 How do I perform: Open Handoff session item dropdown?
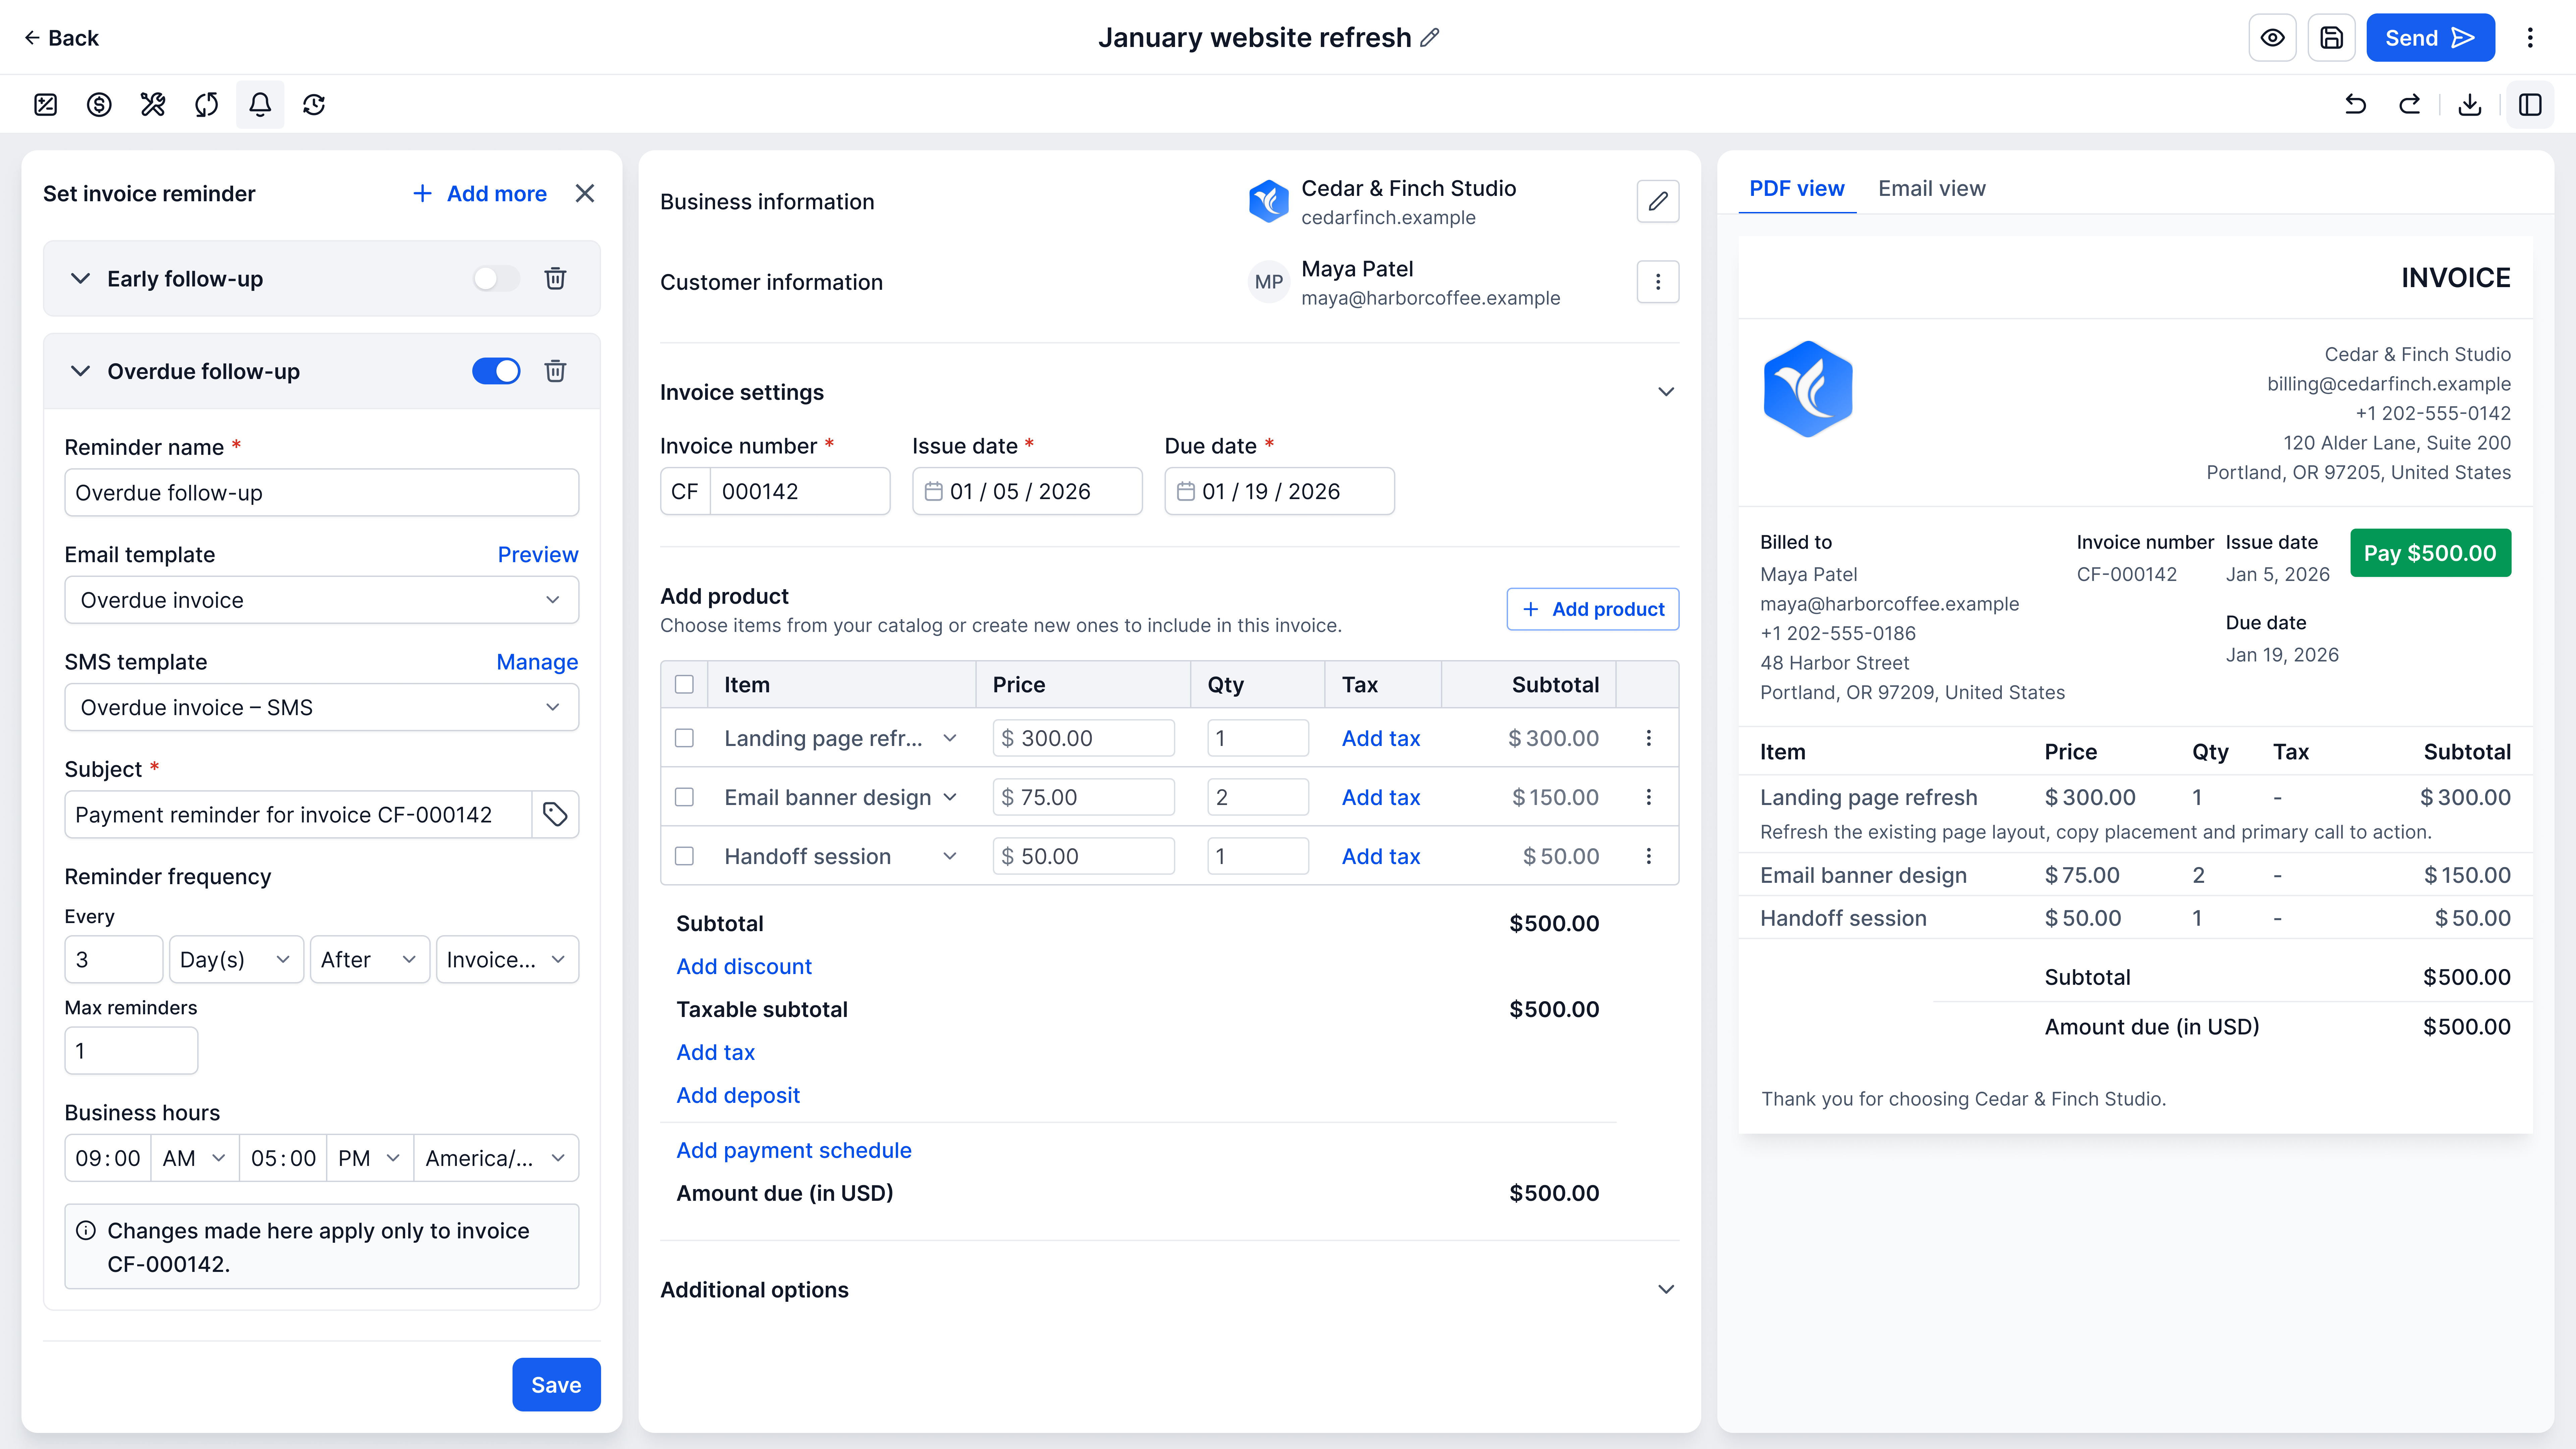950,856
